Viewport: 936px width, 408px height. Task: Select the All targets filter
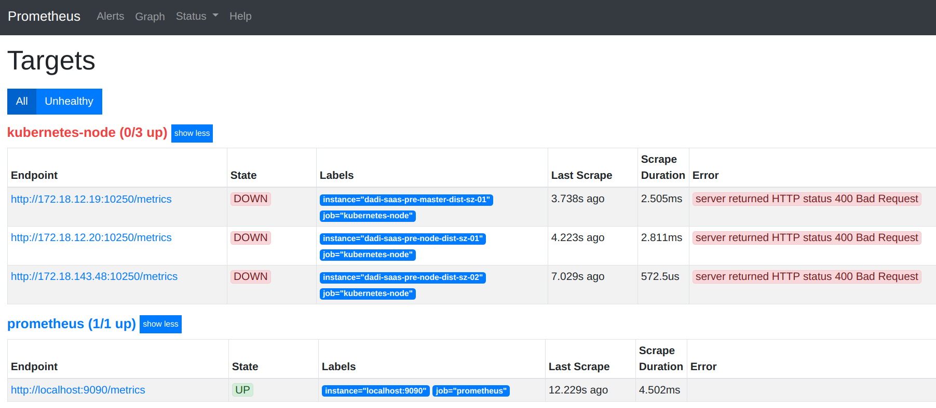22,102
